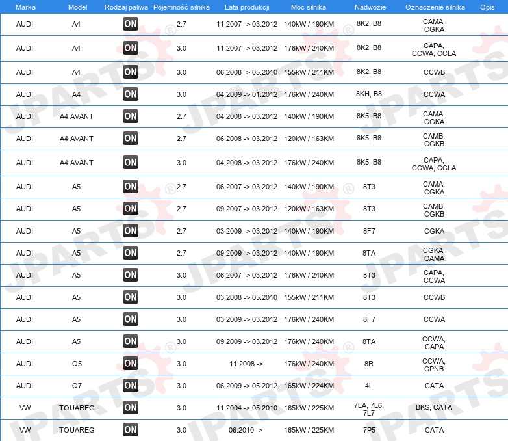Click the BKS, CATA engine code cell

point(434,407)
